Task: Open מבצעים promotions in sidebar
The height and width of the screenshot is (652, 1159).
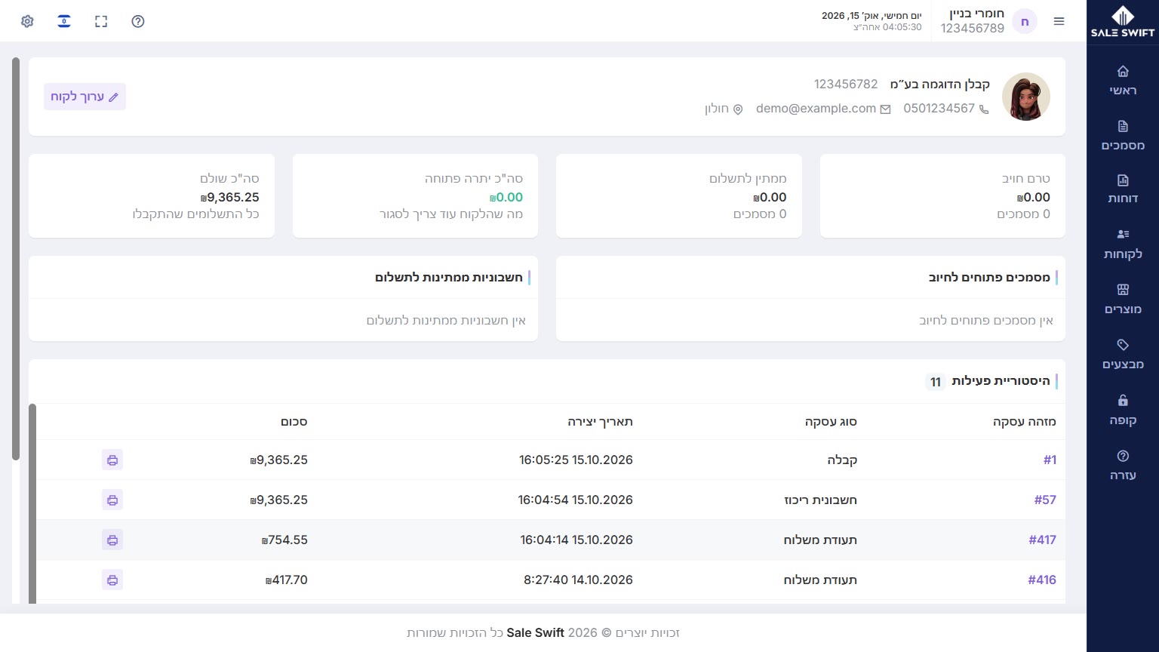Action: point(1123,354)
